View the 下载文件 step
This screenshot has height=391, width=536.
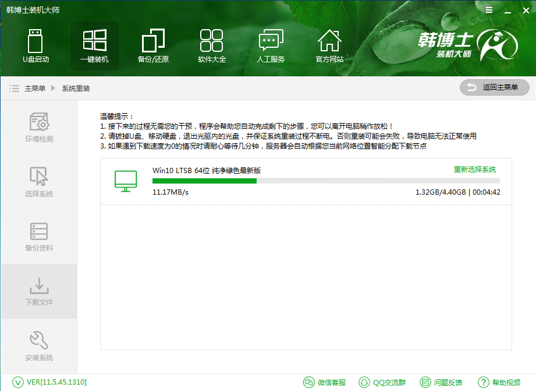click(38, 293)
